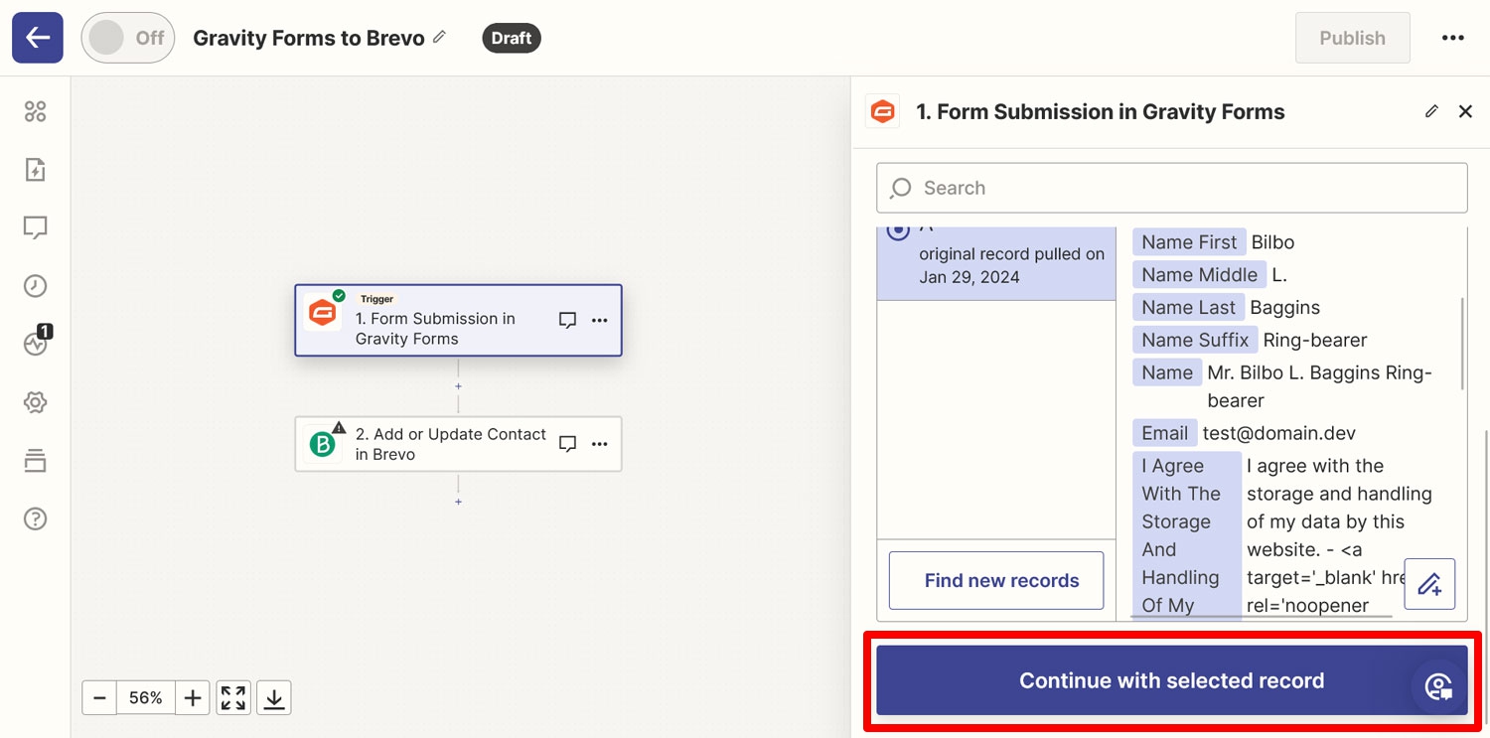
Task: Click the back arrow button
Action: pyautogui.click(x=38, y=38)
